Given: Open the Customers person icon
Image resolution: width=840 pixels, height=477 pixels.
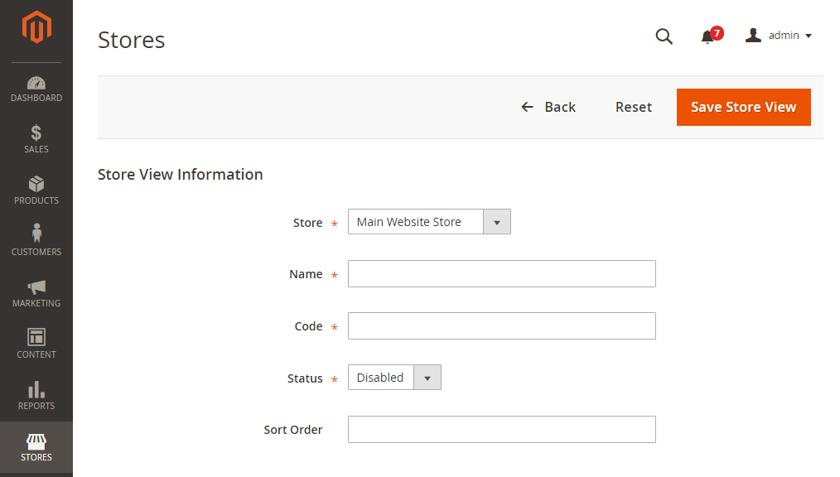Looking at the screenshot, I should (36, 234).
